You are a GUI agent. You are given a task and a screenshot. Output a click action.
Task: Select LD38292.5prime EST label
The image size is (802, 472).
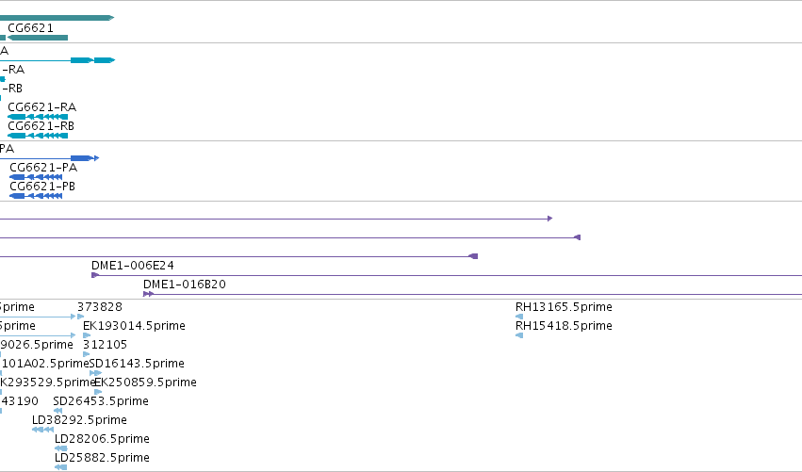tap(79, 421)
